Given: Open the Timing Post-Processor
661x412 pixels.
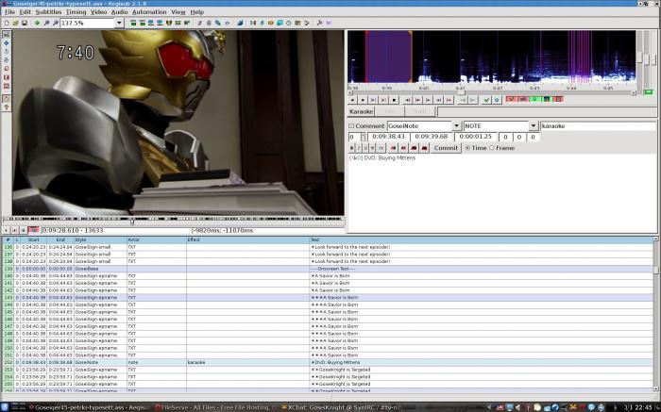Looking at the screenshot, I should click(288, 23).
